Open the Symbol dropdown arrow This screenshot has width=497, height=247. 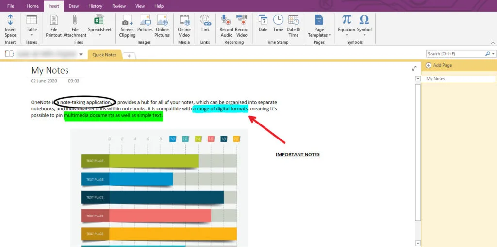pos(364,35)
